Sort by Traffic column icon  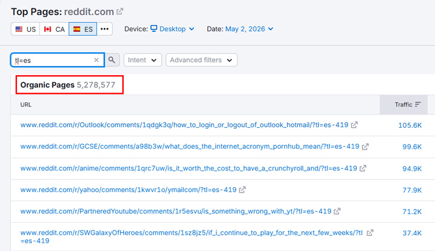[x=418, y=105]
